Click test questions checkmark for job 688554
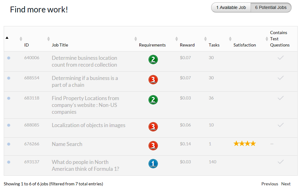Image resolution: width=303 pixels, height=190 pixels. pyautogui.click(x=280, y=78)
